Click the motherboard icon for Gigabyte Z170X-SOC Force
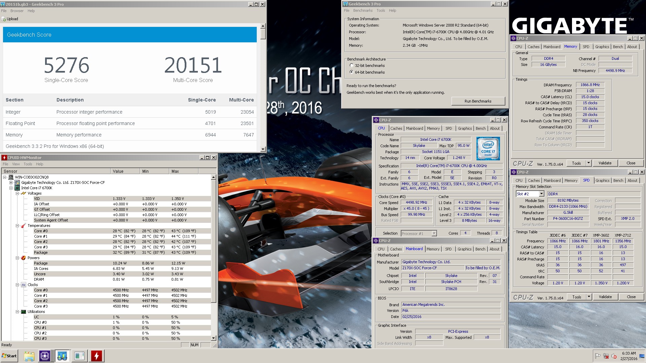 [17, 183]
